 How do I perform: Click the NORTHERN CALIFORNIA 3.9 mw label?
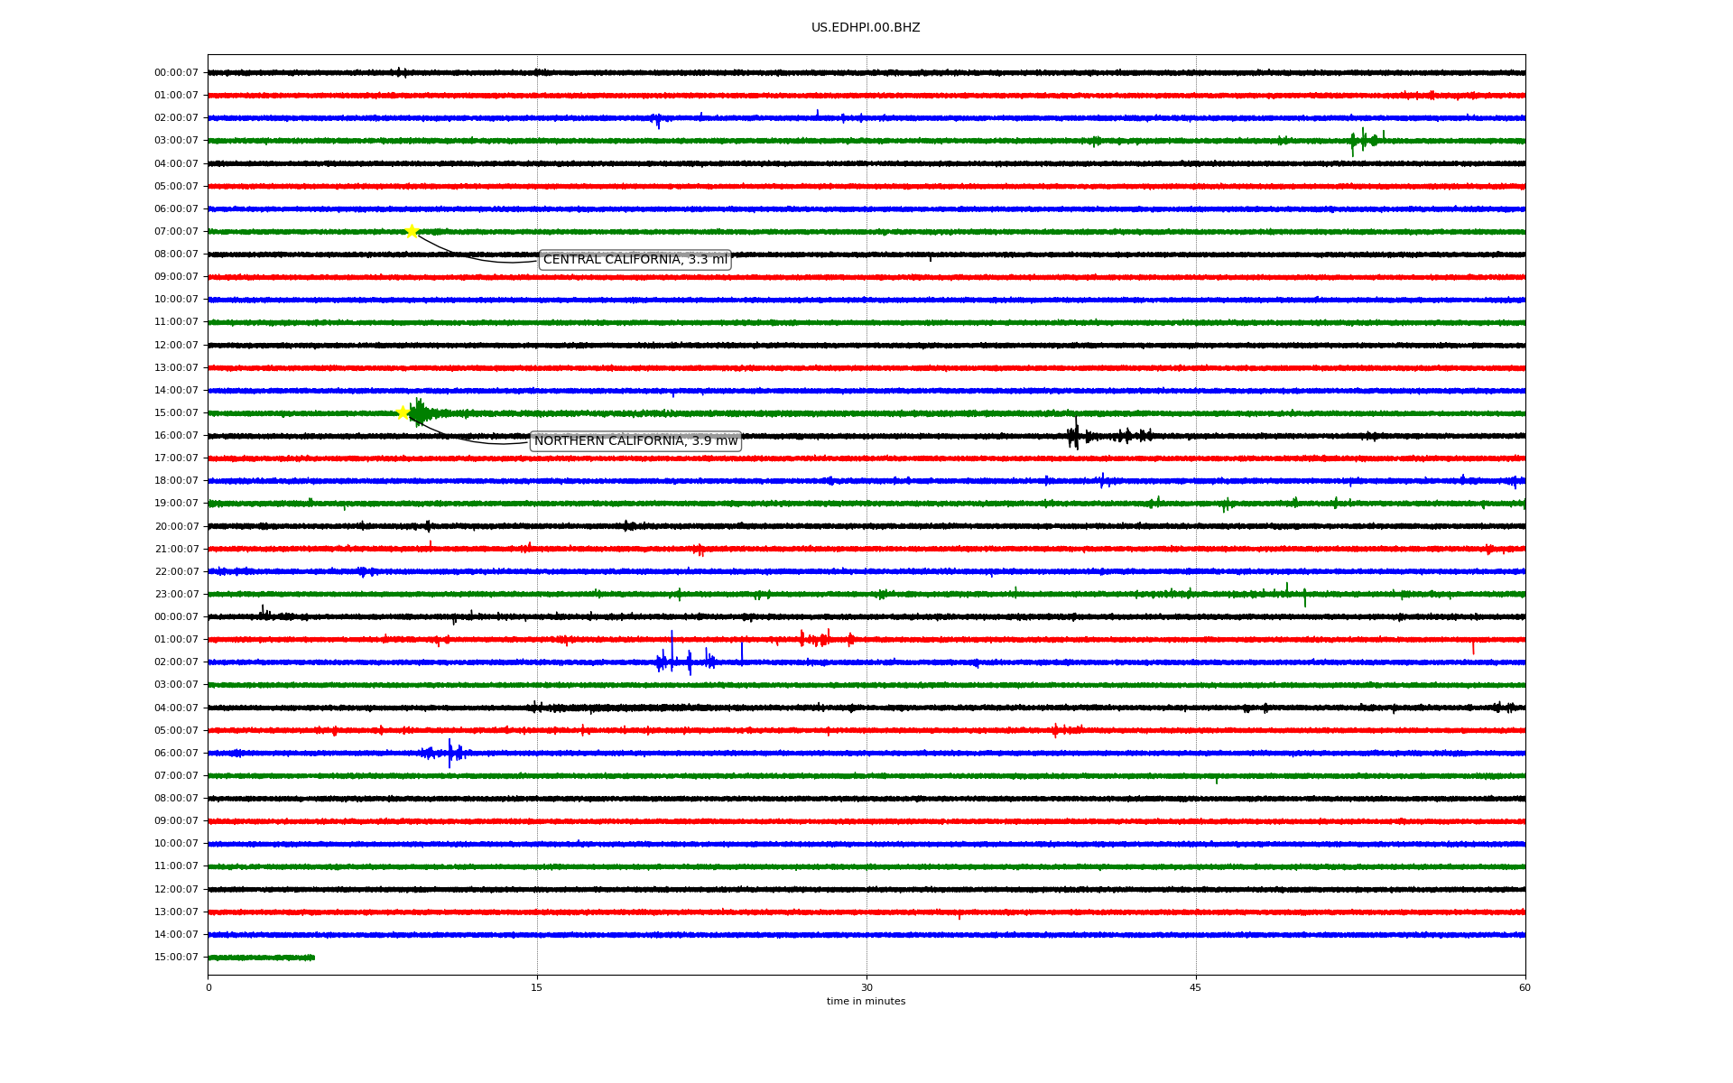(635, 441)
